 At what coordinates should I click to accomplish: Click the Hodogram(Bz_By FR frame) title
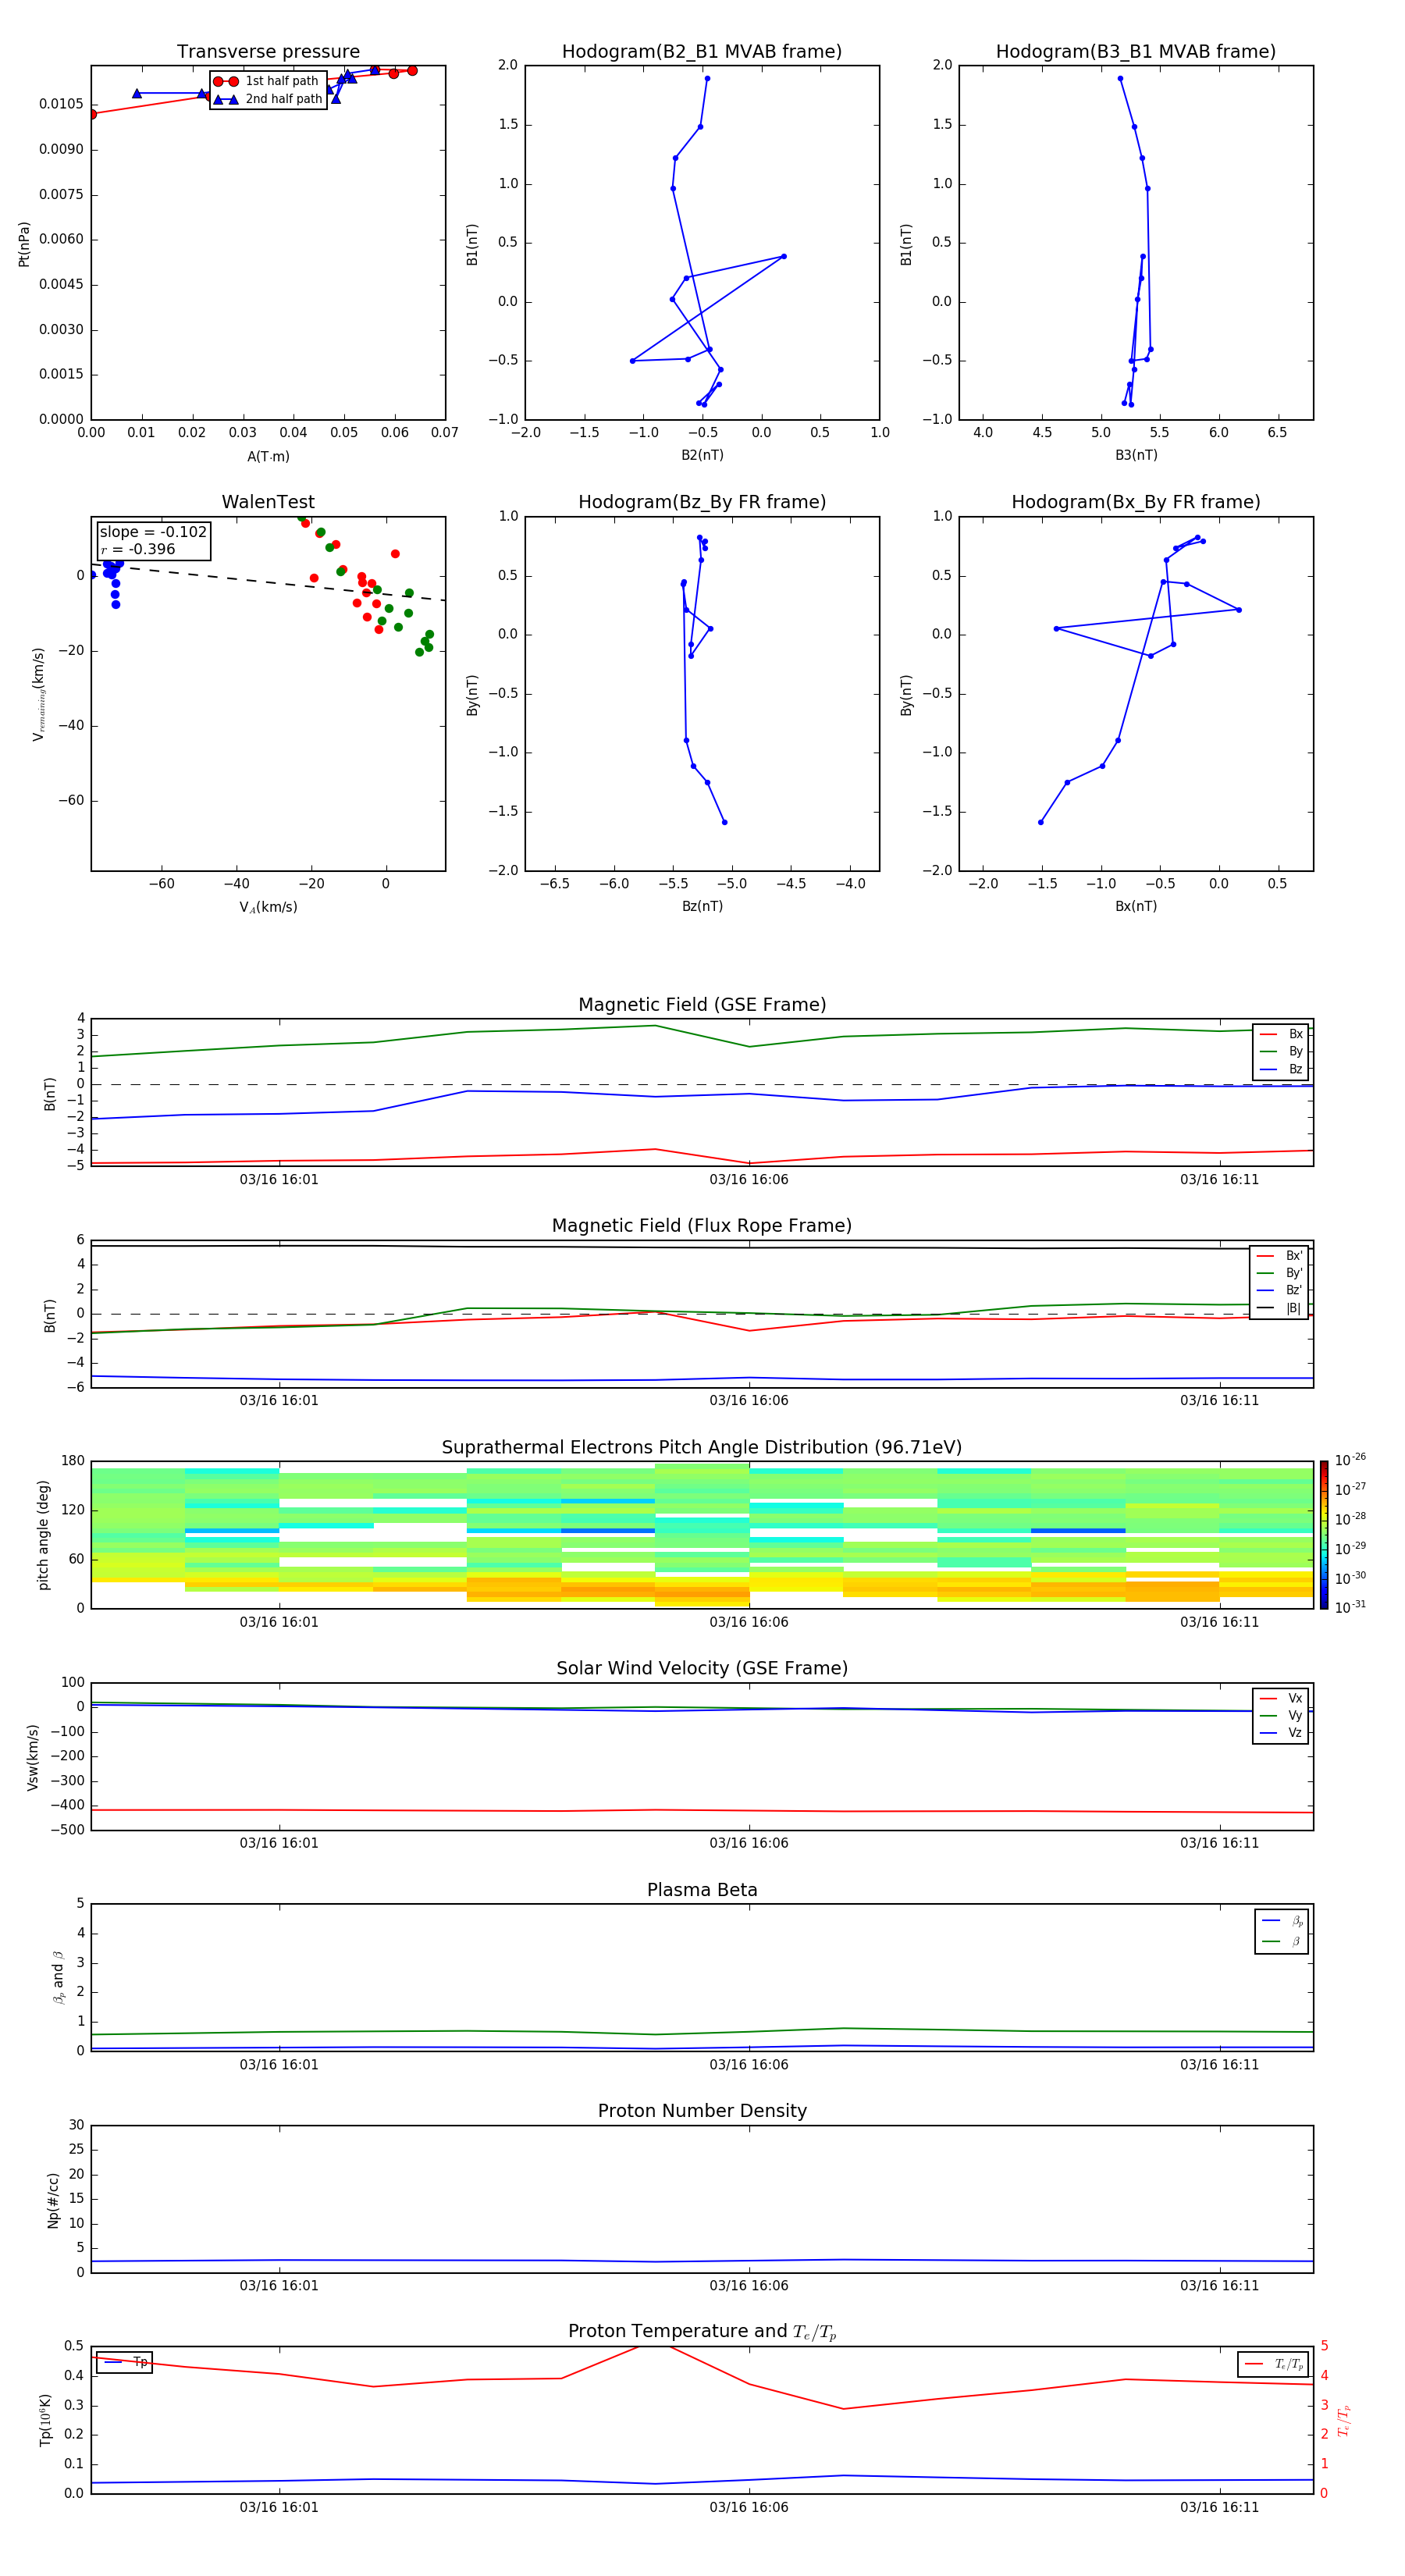pyautogui.click(x=702, y=502)
